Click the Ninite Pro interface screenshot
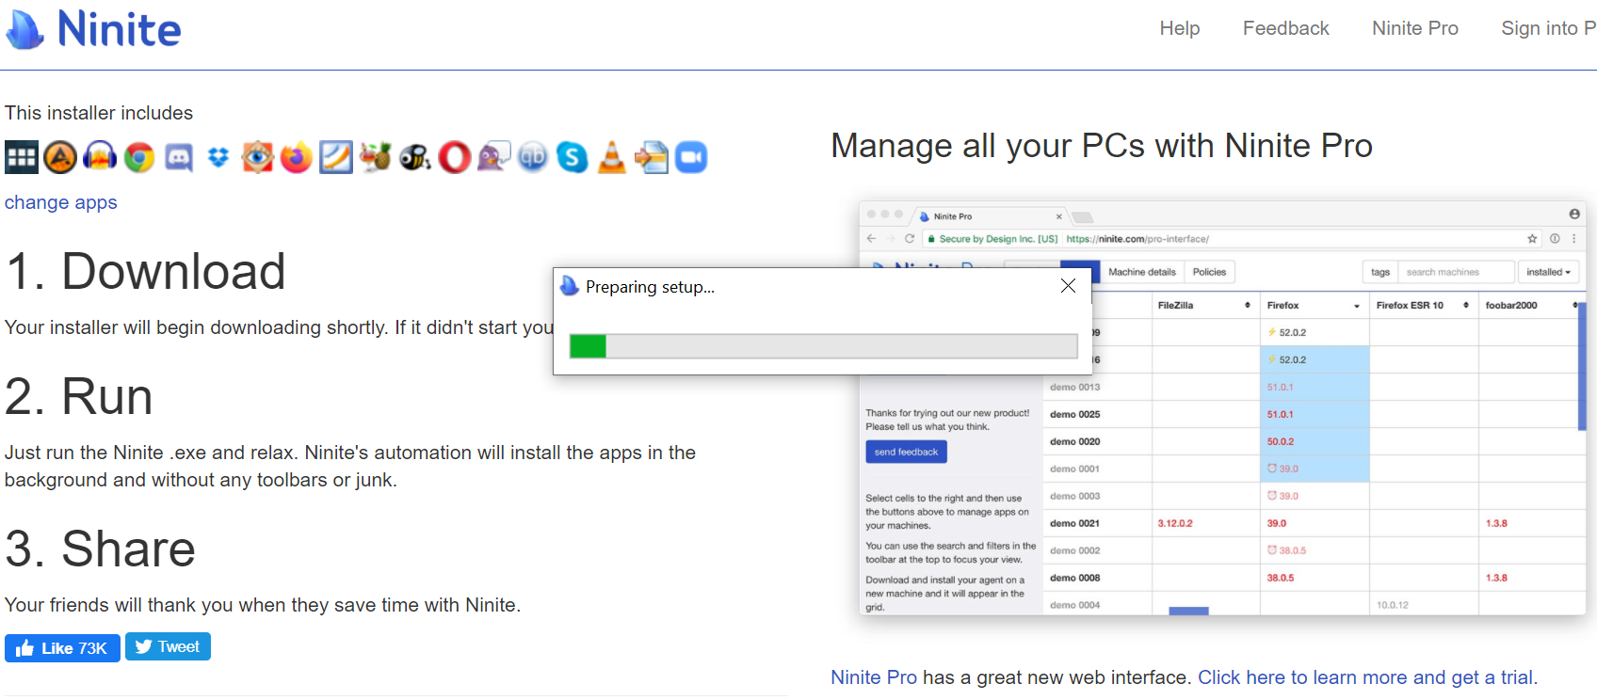Viewport: 1597px width, 700px height. tap(1222, 408)
